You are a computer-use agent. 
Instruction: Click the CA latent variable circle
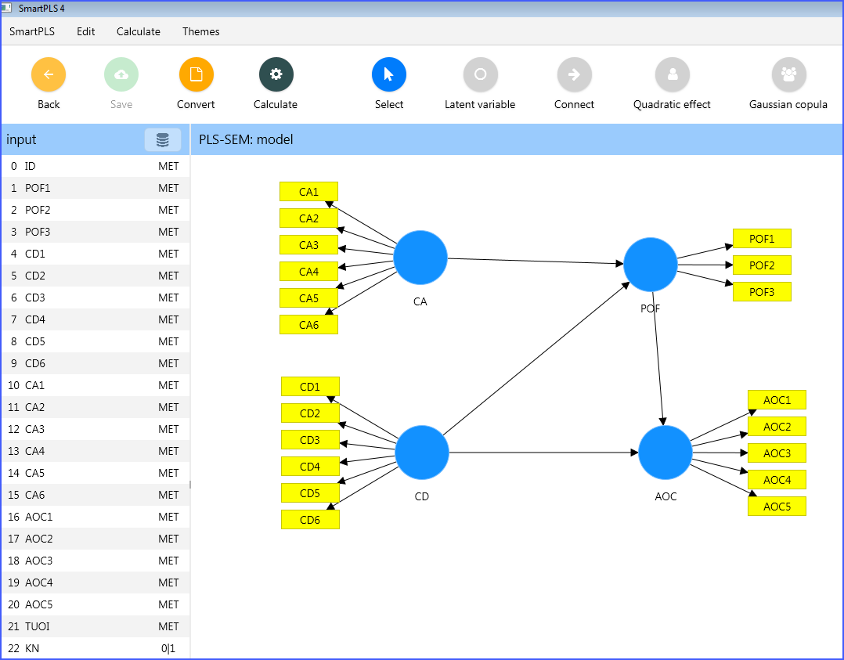(420, 258)
